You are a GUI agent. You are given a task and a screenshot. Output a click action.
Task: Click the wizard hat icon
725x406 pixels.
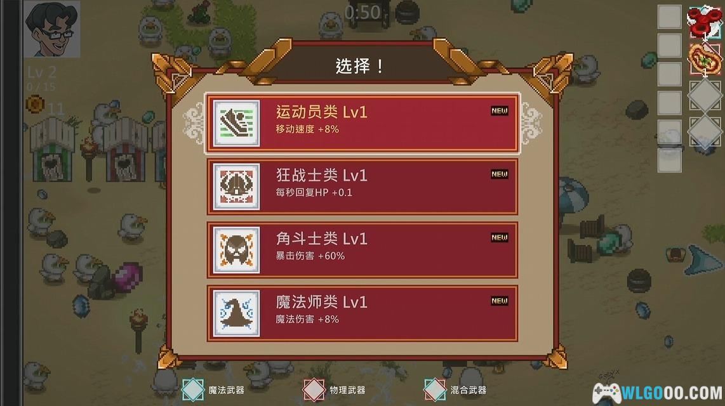[x=236, y=313]
